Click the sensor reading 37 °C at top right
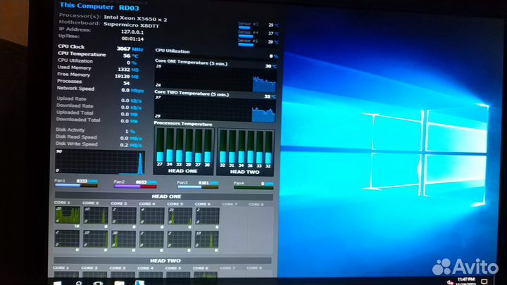Viewport: 507px width, 285px height. (273, 33)
